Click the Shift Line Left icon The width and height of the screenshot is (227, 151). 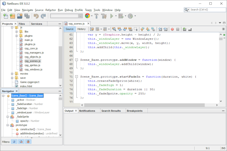(x=160, y=29)
